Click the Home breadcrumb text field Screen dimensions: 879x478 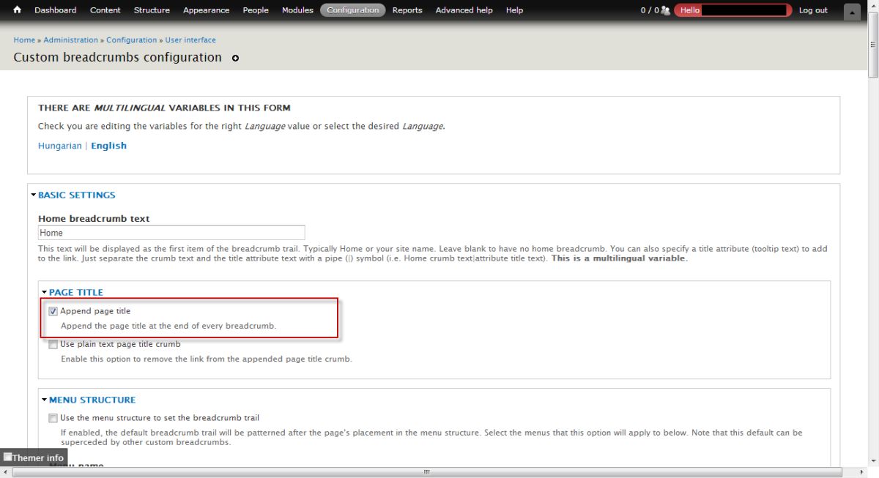(171, 233)
